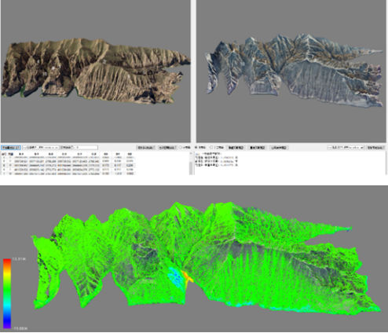Click the brown textured terrain model viewport
The width and height of the screenshot is (388, 333).
(96, 71)
